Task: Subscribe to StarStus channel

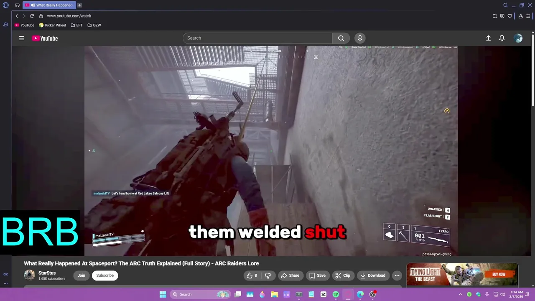Action: click(x=105, y=275)
